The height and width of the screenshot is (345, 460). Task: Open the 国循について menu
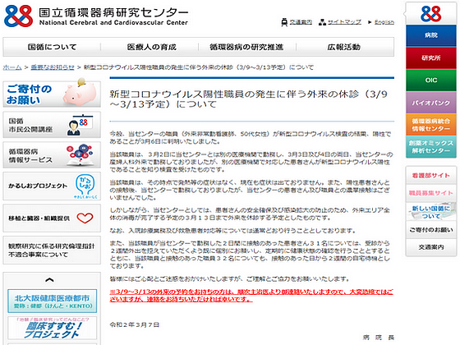coord(52,47)
